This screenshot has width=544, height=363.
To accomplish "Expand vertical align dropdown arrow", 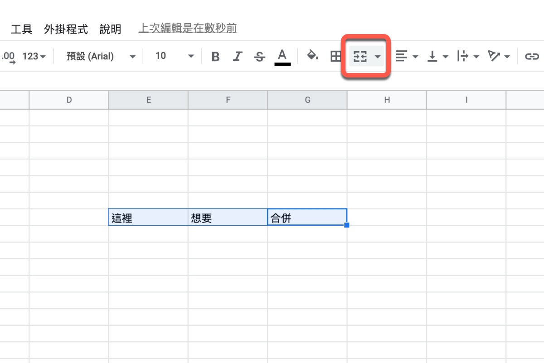I will click(445, 57).
